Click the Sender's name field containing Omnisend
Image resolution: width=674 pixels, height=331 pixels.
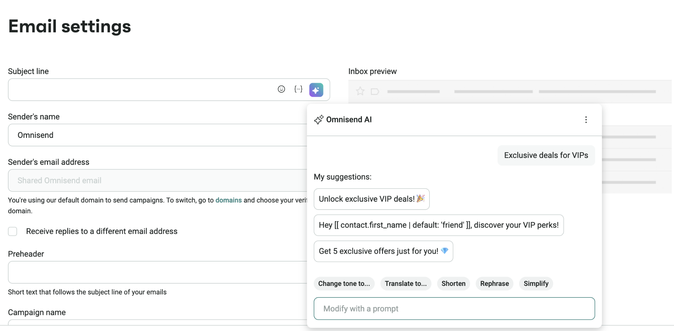coord(157,135)
